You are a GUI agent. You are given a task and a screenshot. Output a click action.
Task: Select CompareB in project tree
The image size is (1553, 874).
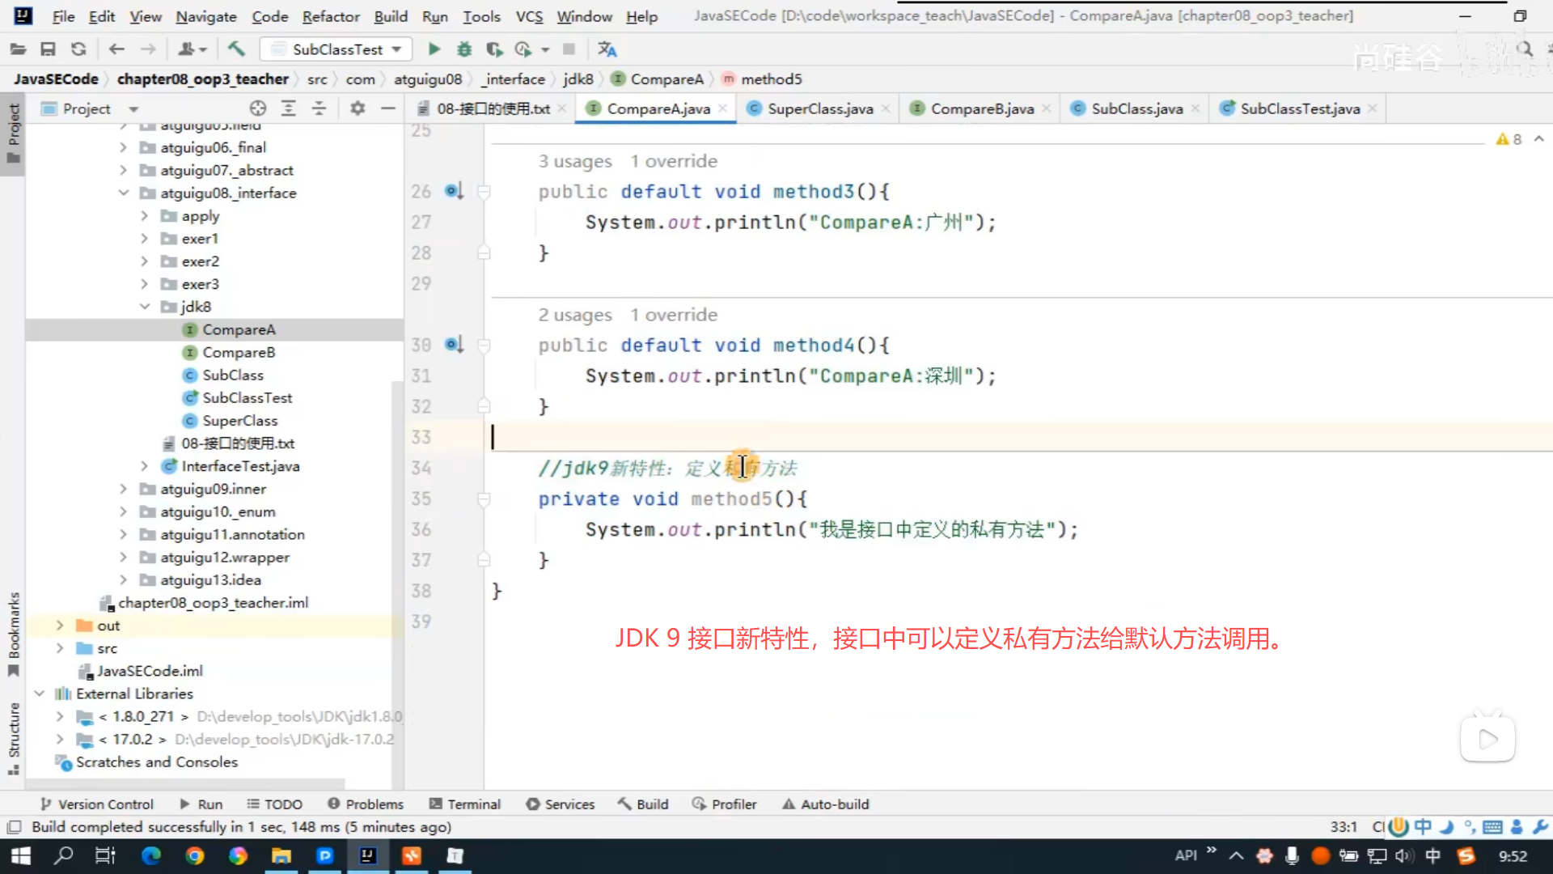239,353
